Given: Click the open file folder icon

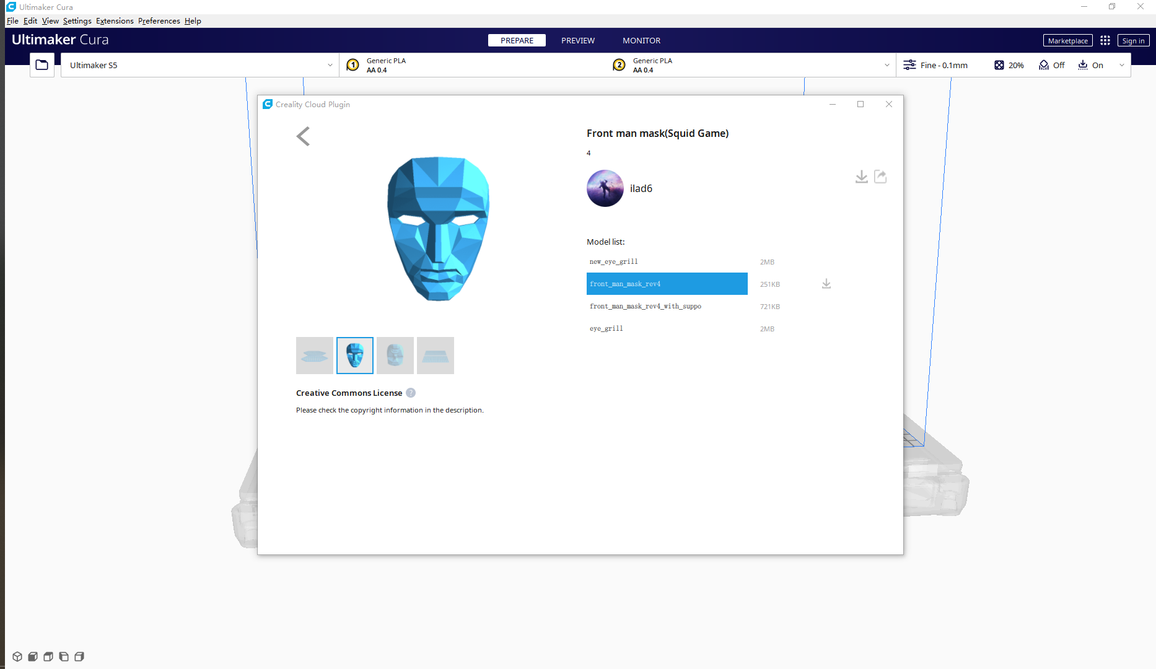Looking at the screenshot, I should (x=42, y=65).
